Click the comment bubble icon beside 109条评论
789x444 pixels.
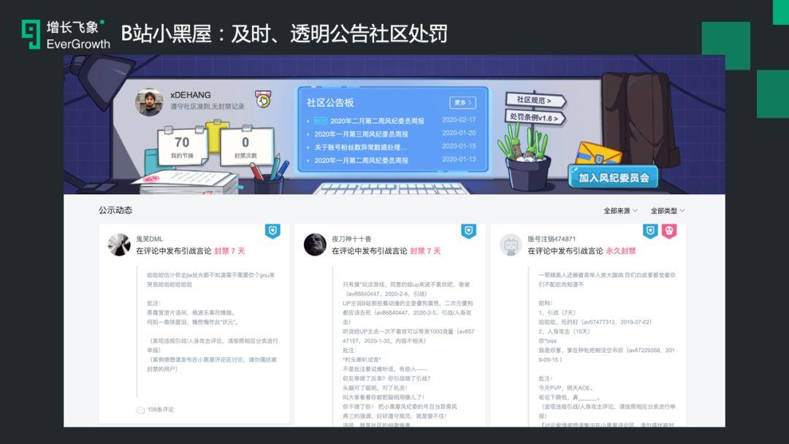pyautogui.click(x=140, y=410)
